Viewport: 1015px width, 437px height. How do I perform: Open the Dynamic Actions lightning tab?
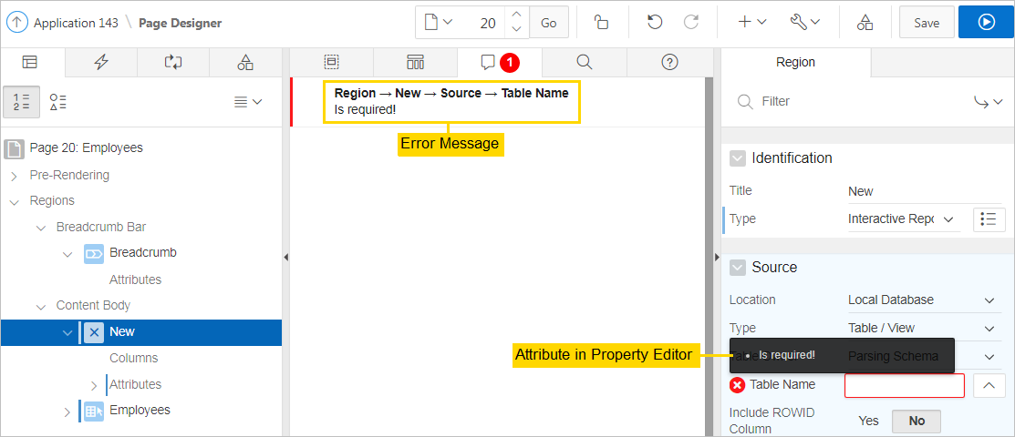click(x=101, y=62)
